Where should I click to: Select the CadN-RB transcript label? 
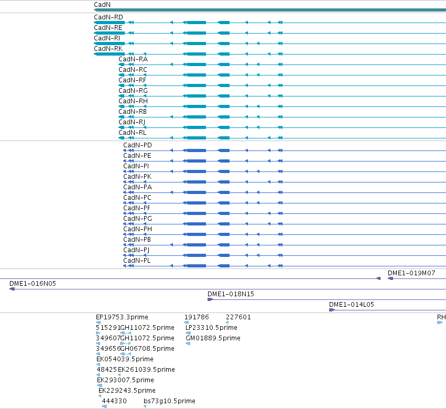coord(133,112)
